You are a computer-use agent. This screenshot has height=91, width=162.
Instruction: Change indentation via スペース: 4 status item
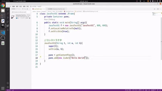tap(135, 90)
